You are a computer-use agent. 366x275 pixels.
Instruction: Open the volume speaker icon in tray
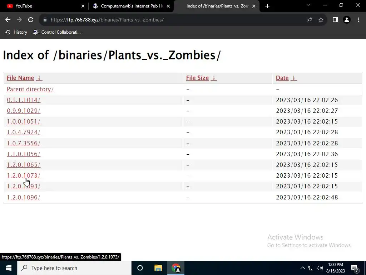point(320,268)
